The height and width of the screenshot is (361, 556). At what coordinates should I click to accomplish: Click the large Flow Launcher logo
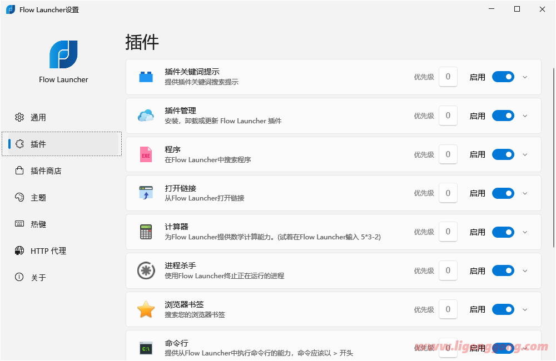click(63, 54)
